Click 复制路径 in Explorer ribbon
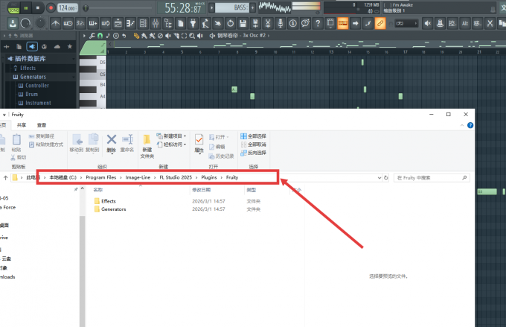This screenshot has width=506, height=327. [42, 136]
